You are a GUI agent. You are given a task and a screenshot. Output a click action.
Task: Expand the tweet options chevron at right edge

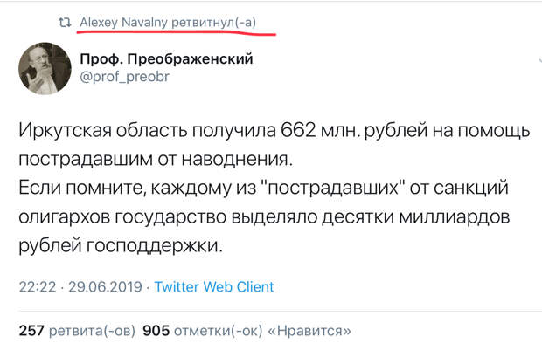click(x=539, y=61)
